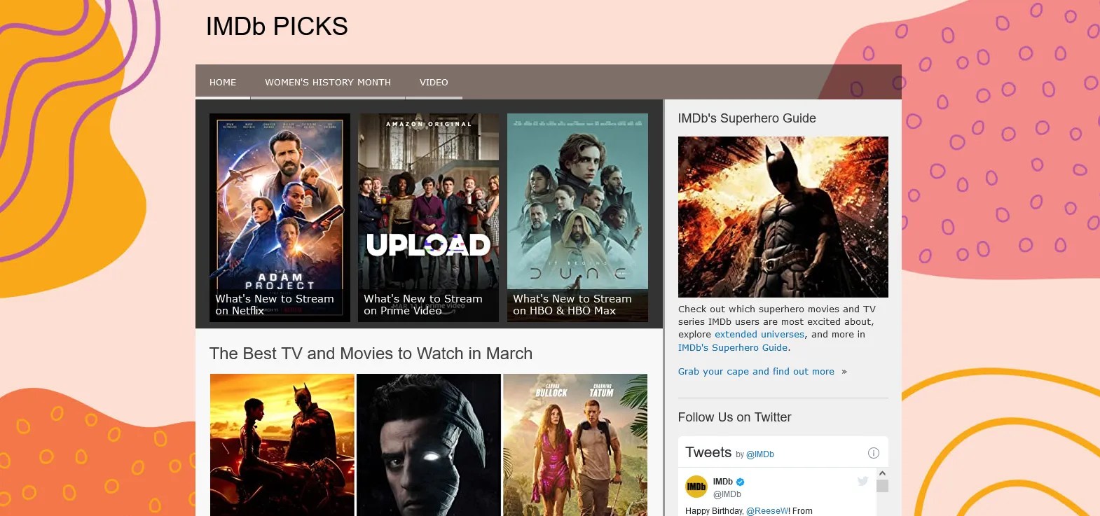Click the @IMDb handle under account name
Image resolution: width=1100 pixels, height=516 pixels.
point(727,494)
